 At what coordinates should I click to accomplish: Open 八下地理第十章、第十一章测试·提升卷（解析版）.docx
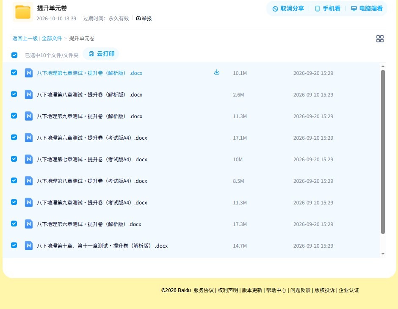pyautogui.click(x=102, y=246)
